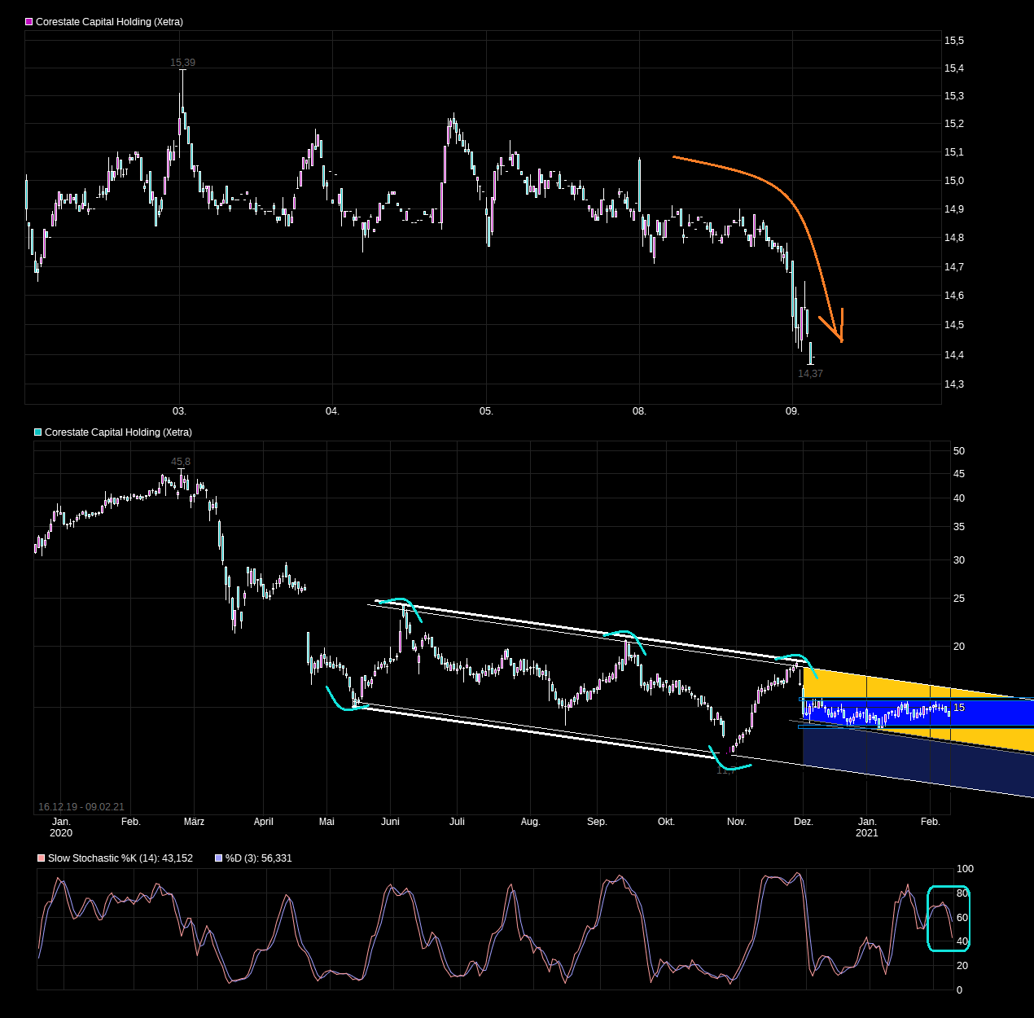Select the '08.' date label on intraday chart

pos(641,411)
